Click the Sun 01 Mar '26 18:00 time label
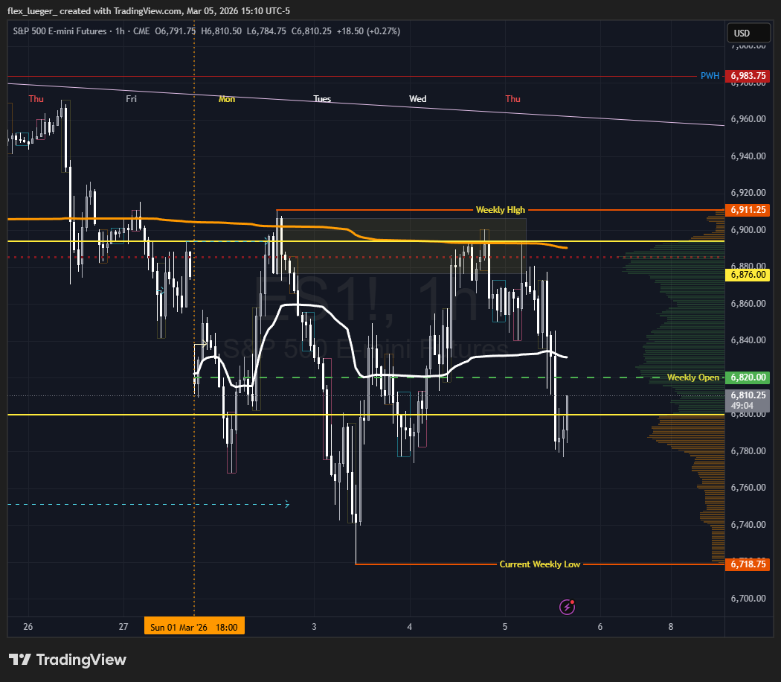Screen dimensions: 781x682 point(194,627)
